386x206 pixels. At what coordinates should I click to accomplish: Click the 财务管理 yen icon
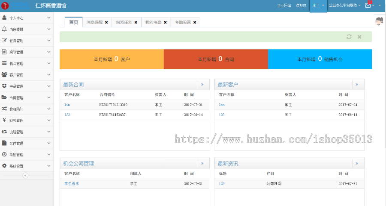click(4, 120)
